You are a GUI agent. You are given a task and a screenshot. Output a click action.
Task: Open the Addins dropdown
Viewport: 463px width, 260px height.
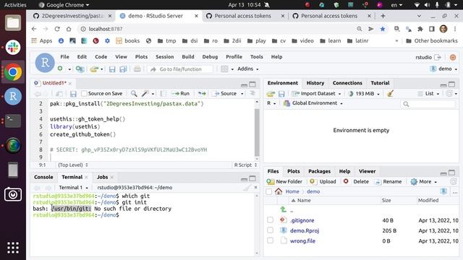click(x=248, y=69)
